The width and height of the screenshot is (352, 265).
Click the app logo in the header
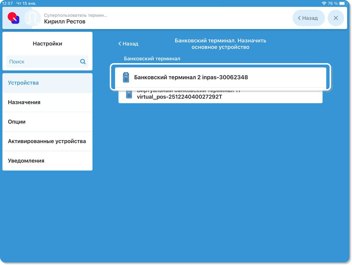click(x=14, y=18)
